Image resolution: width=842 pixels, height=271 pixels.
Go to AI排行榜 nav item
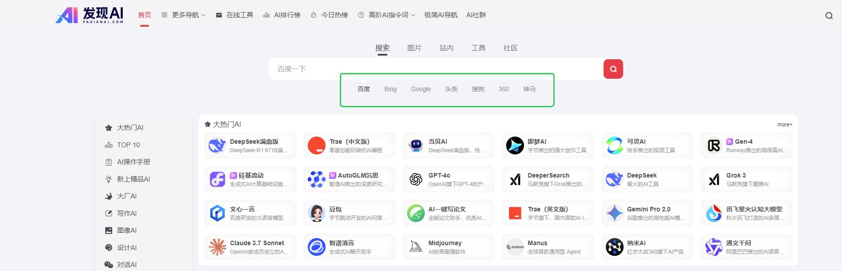point(282,15)
